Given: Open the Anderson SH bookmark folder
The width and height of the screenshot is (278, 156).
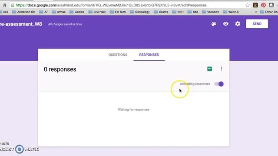Looking at the screenshot, I should (x=23, y=12).
